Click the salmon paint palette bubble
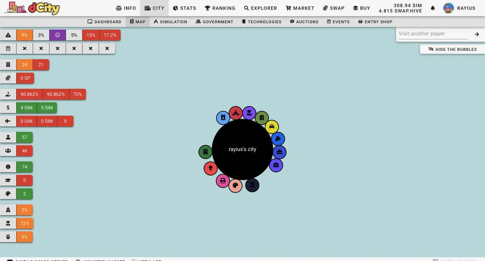The width and height of the screenshot is (485, 261). (x=235, y=185)
